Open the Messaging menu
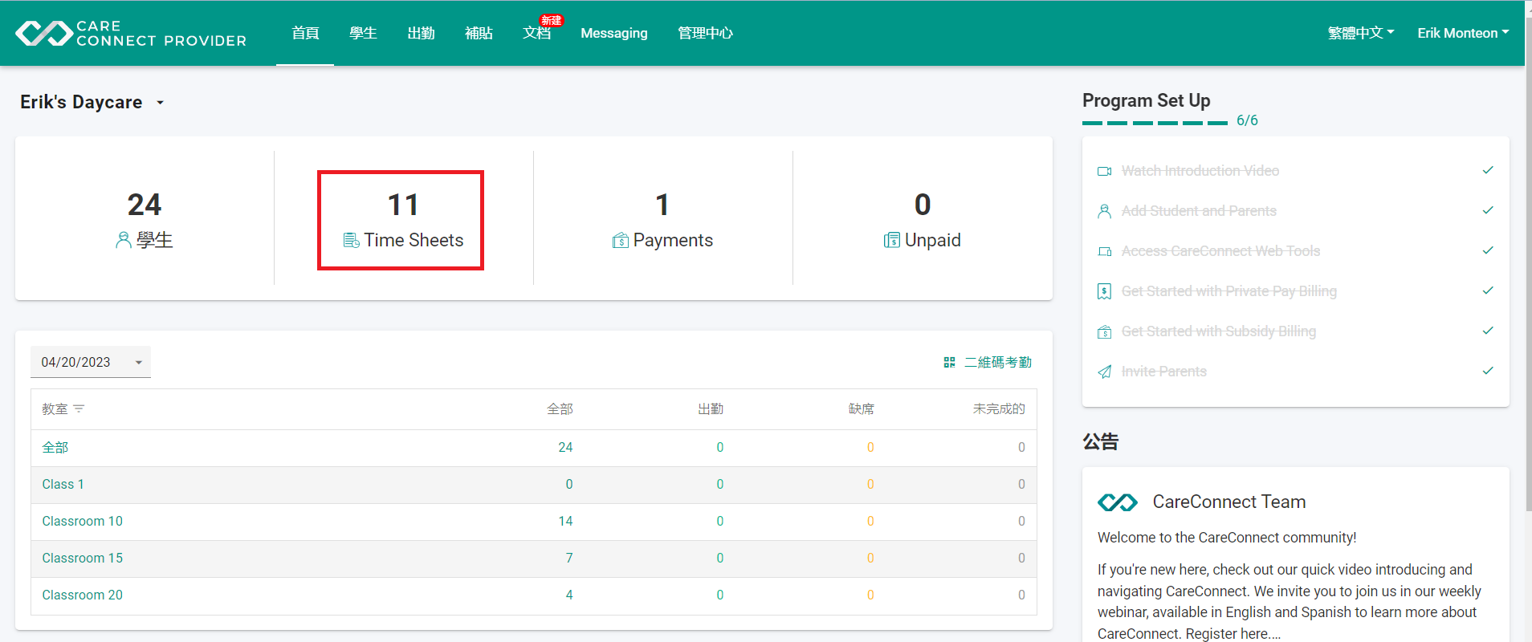The image size is (1532, 642). click(614, 33)
